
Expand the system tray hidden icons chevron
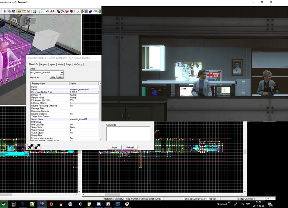pyautogui.click(x=243, y=204)
